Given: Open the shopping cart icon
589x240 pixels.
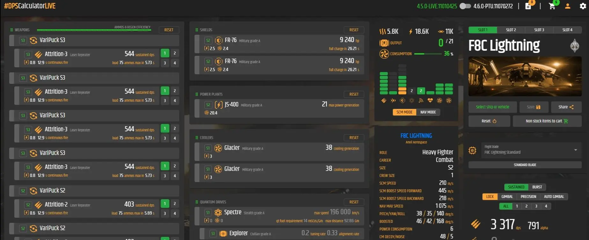Looking at the screenshot, I should [552, 6].
